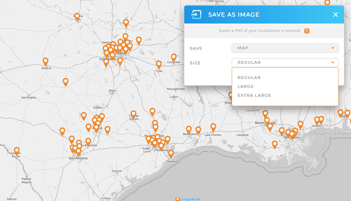This screenshot has width=351, height=201.
Task: Collapse the Size dropdown showing REGULAR
Action: pyautogui.click(x=285, y=62)
